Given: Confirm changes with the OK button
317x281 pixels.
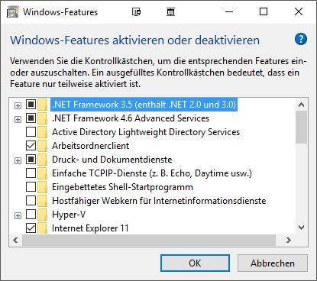Looking at the screenshot, I should pyautogui.click(x=195, y=263).
